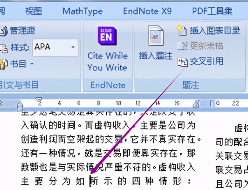This screenshot has width=248, height=190.
Task: Click the text 还有一种情况
Action: pos(48,153)
